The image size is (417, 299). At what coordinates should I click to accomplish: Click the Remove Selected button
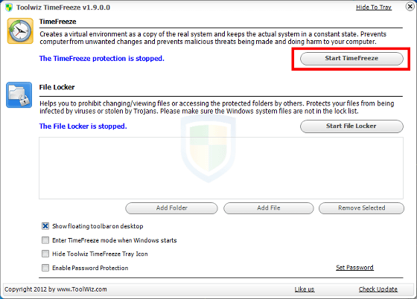[361, 208]
